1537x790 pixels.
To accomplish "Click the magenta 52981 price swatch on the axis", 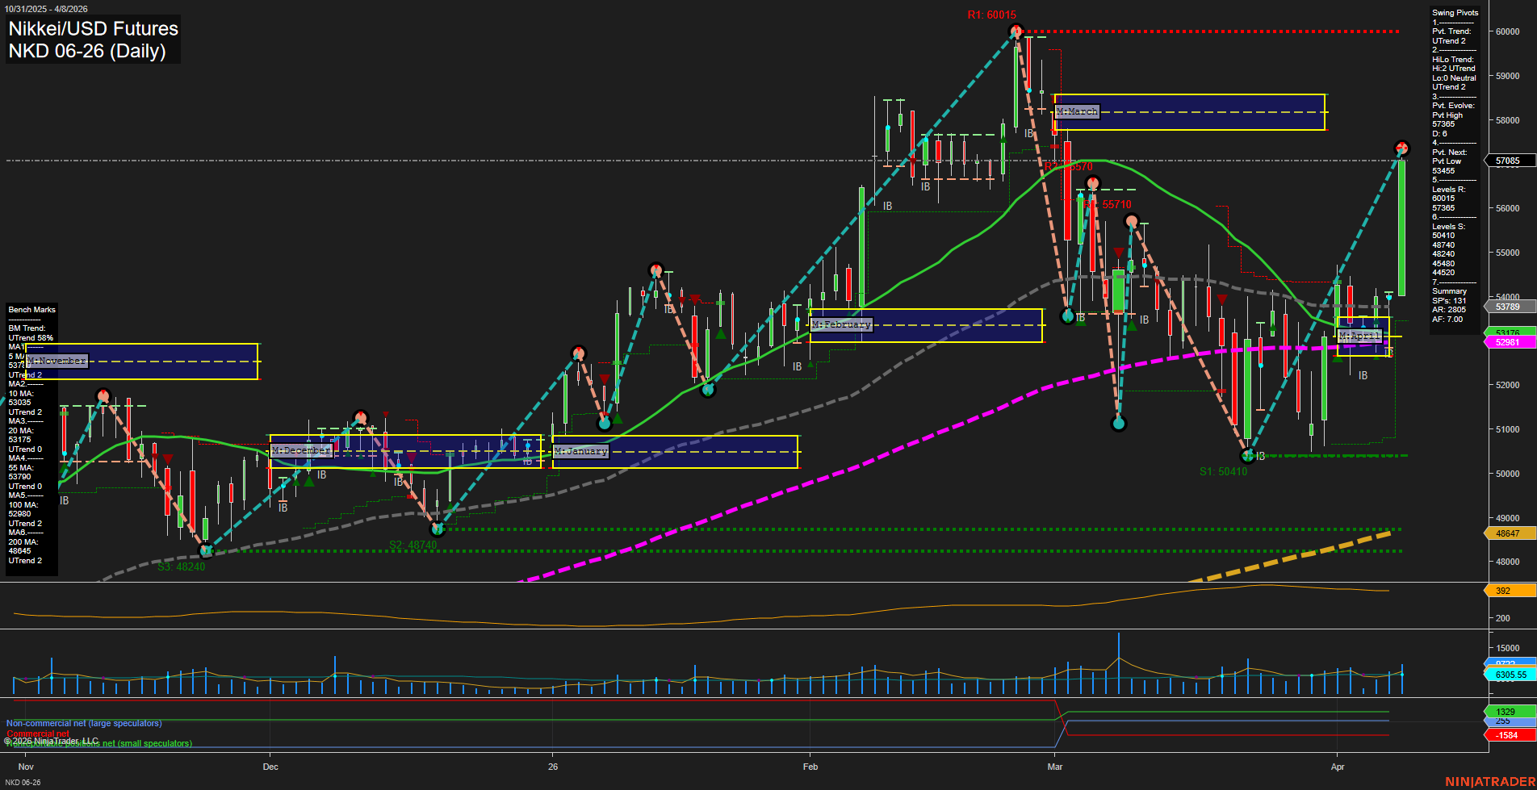I will pos(1508,342).
